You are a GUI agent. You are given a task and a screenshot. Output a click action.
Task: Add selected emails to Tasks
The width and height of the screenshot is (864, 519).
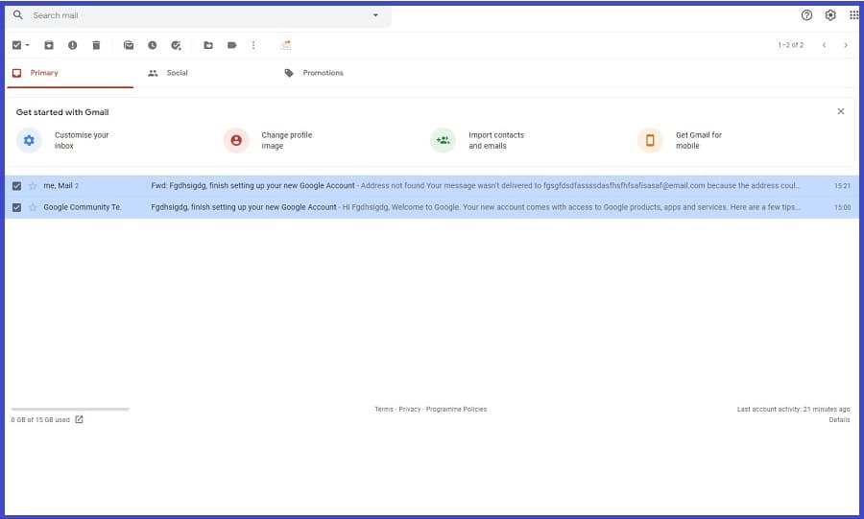[176, 45]
